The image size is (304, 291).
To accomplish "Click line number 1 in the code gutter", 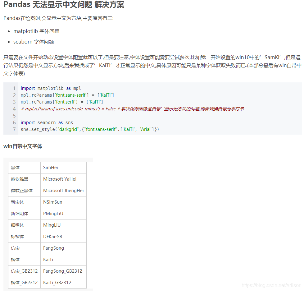I will pos(14,88).
